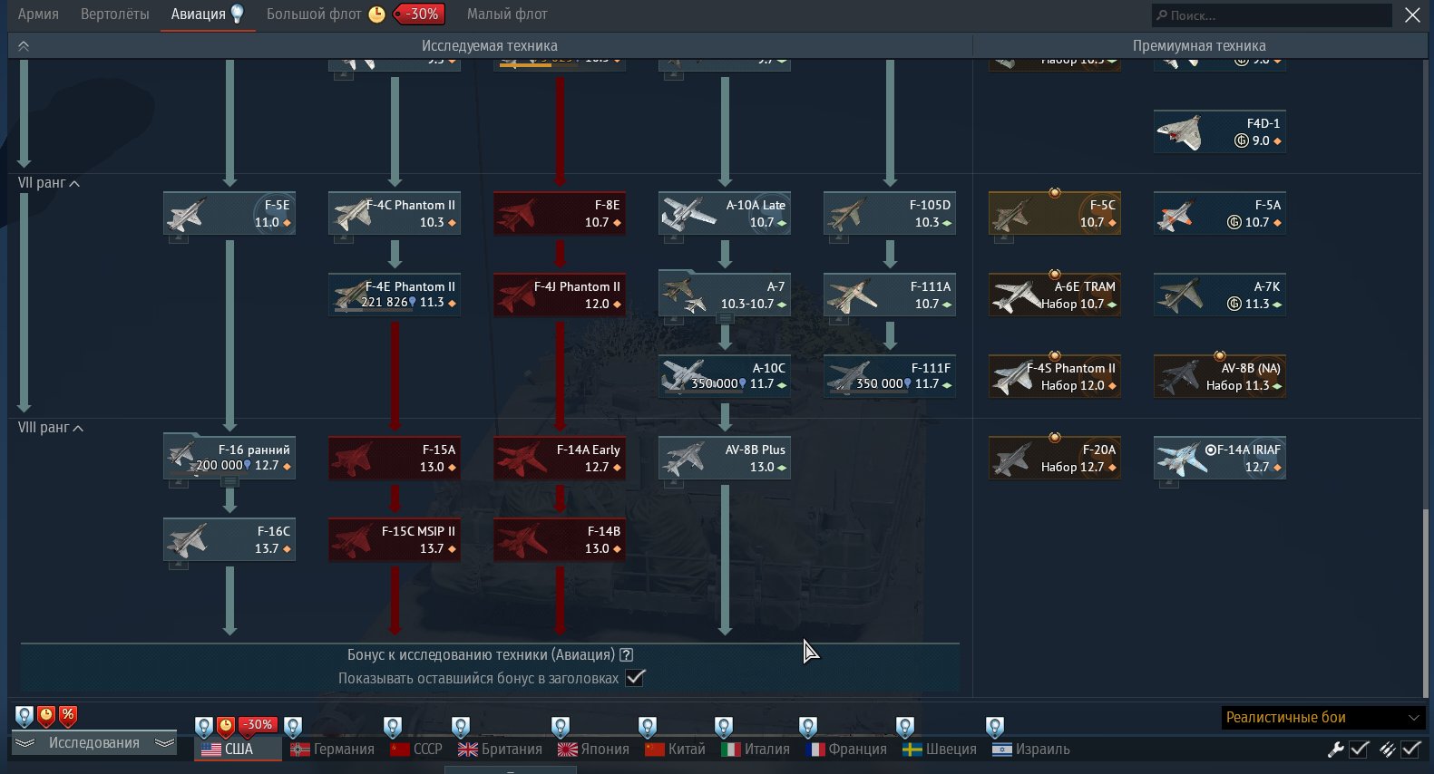Click the A-10C aircraft in the tree
This screenshot has width=1434, height=774.
(724, 376)
